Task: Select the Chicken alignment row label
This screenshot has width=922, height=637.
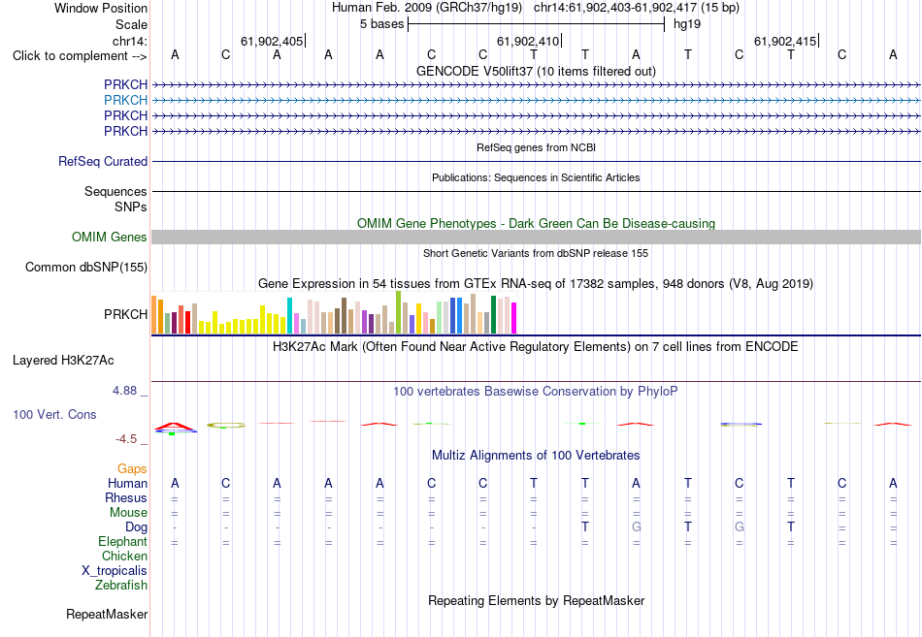Action: pos(124,556)
